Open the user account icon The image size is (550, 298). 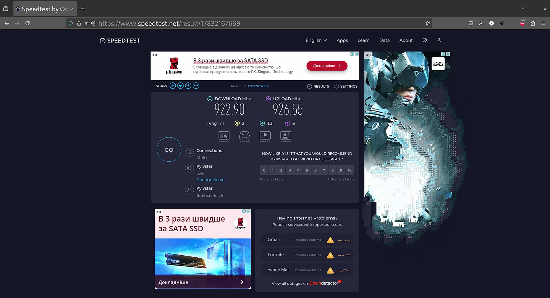tap(438, 40)
